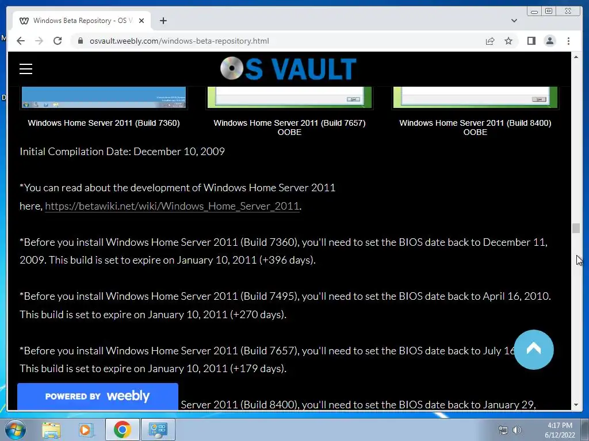Reload the current page
The image size is (589, 441).
(58, 41)
